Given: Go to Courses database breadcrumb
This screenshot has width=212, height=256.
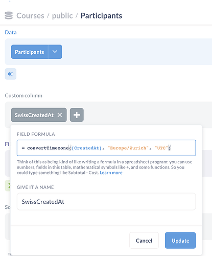Looking at the screenshot, I should point(30,16).
